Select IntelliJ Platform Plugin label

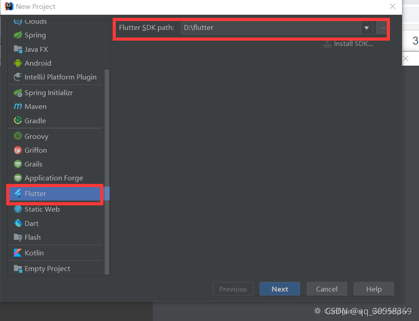60,77
